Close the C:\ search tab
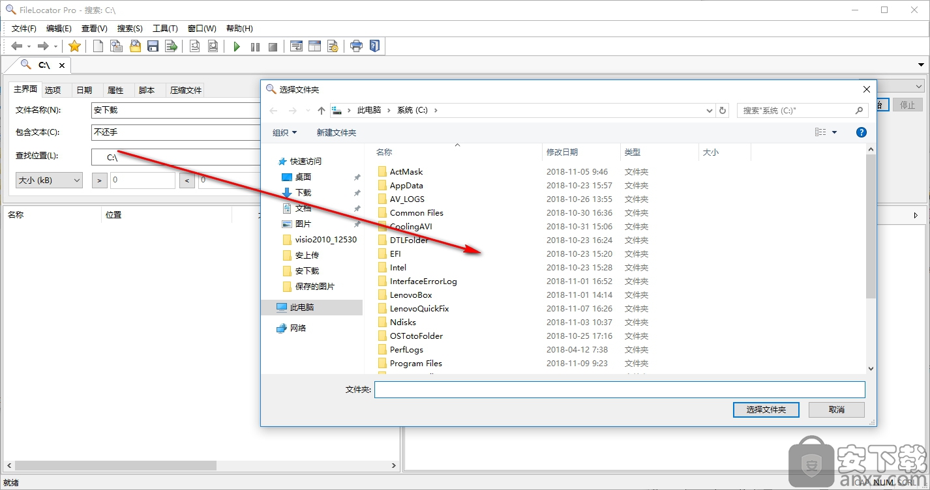930x490 pixels. [x=62, y=65]
